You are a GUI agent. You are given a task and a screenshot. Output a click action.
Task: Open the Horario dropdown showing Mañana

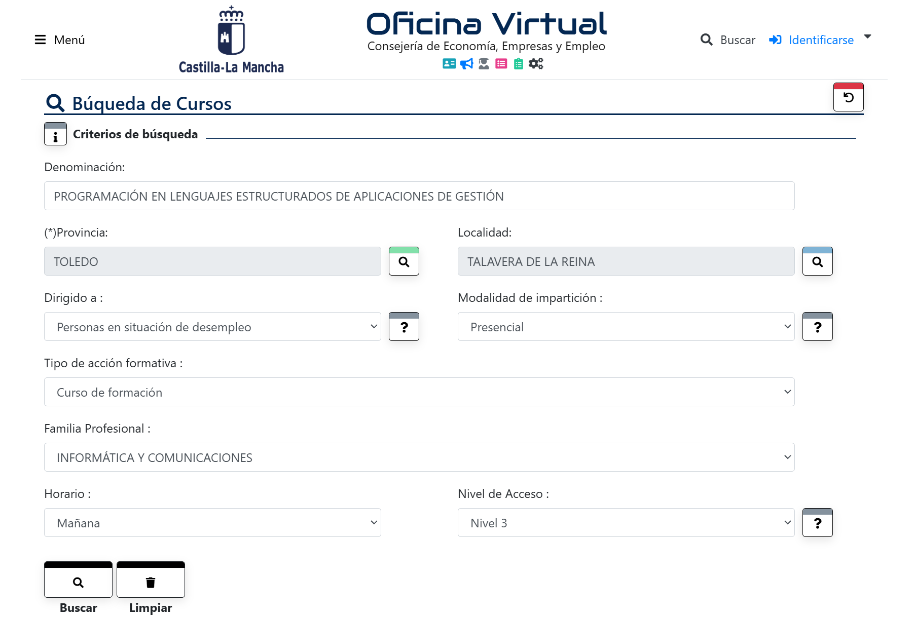pos(212,523)
